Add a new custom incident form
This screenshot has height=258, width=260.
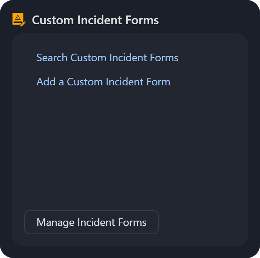(x=103, y=82)
